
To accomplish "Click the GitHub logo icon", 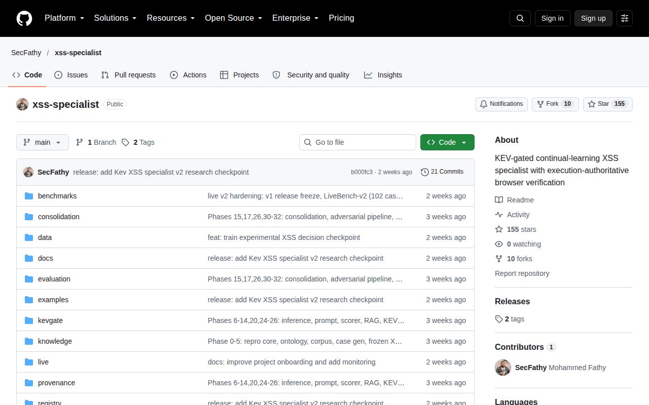I will tap(24, 18).
